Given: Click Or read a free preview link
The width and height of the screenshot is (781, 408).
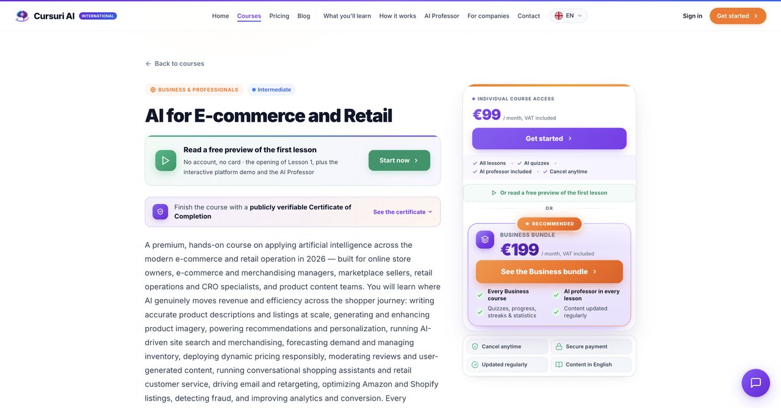Looking at the screenshot, I should pos(549,193).
